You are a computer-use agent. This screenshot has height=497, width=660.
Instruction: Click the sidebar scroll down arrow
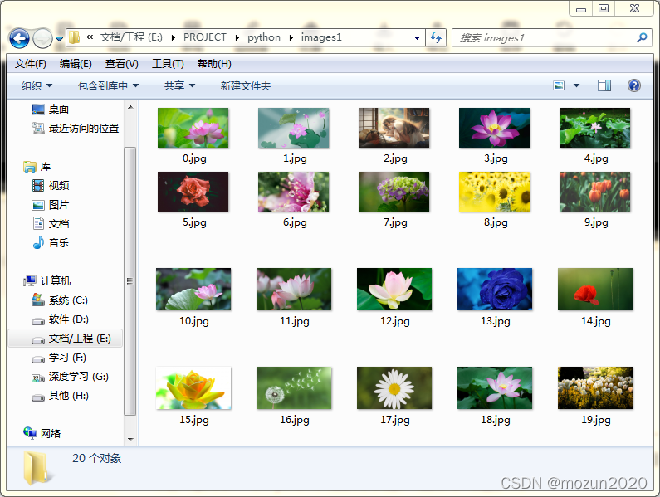[130, 440]
